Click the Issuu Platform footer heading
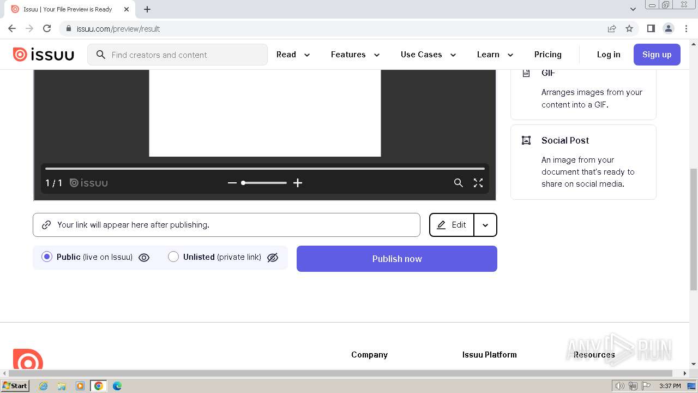698x393 pixels. [x=490, y=355]
